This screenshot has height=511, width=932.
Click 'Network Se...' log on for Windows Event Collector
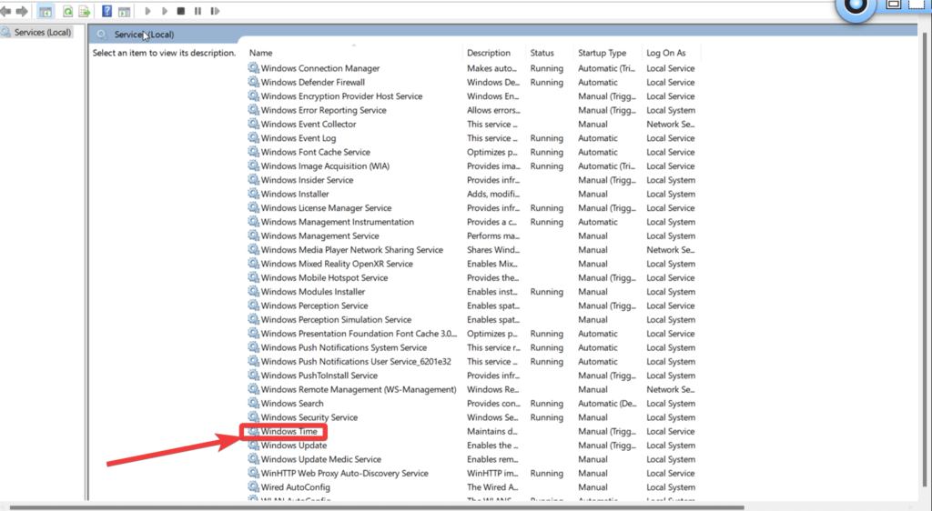click(x=671, y=124)
